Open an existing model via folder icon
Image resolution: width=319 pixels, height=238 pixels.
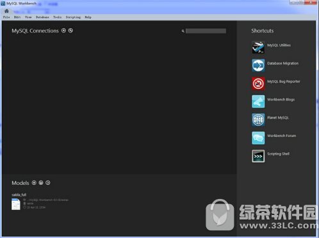pos(41,182)
